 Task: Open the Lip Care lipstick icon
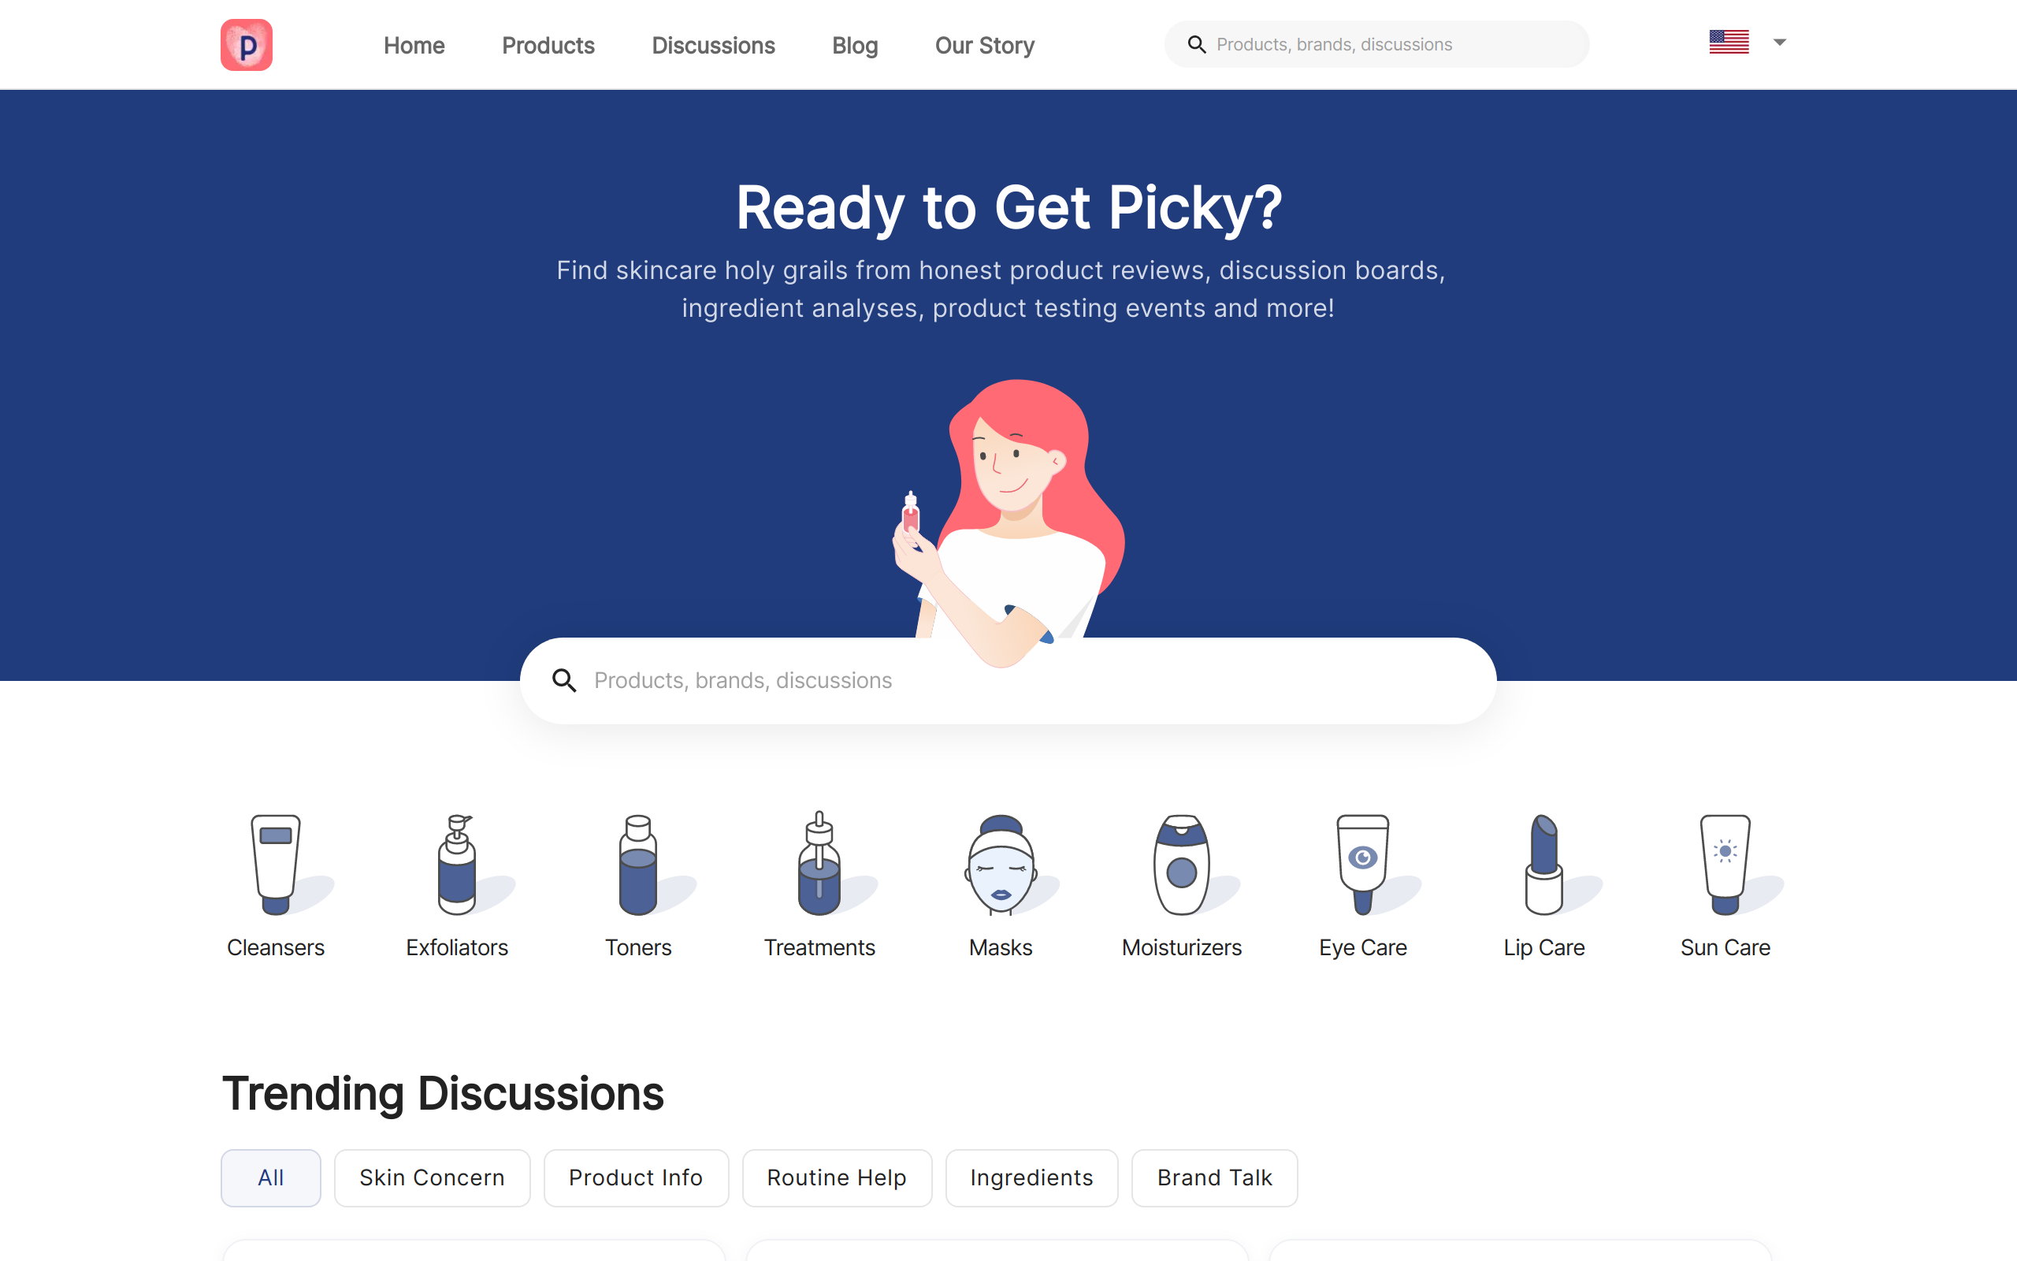coord(1543,865)
